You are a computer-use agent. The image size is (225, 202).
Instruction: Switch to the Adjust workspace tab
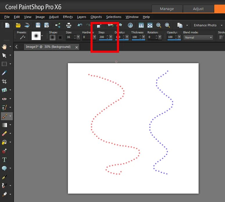click(x=198, y=9)
